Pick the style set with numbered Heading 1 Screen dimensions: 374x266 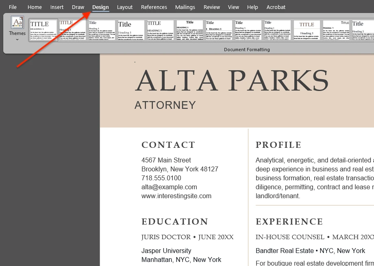219,30
